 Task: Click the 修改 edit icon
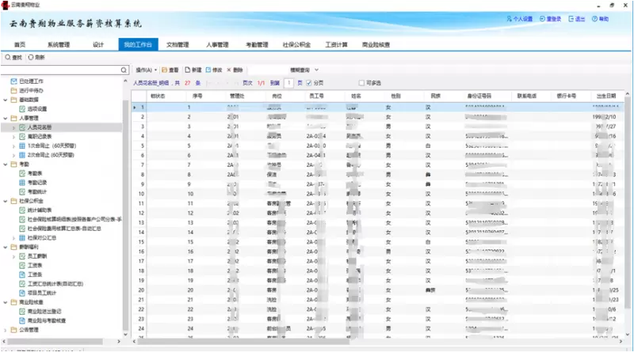pyautogui.click(x=208, y=70)
